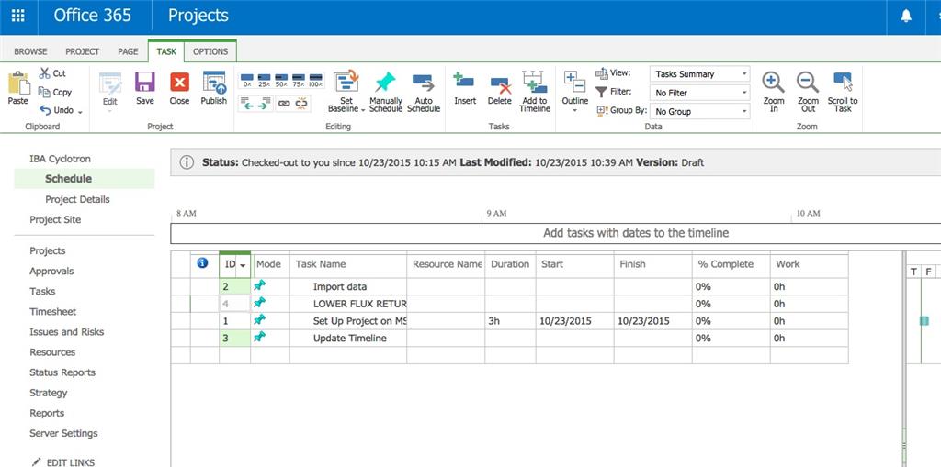
Task: Close the project with red X
Action: tap(179, 88)
